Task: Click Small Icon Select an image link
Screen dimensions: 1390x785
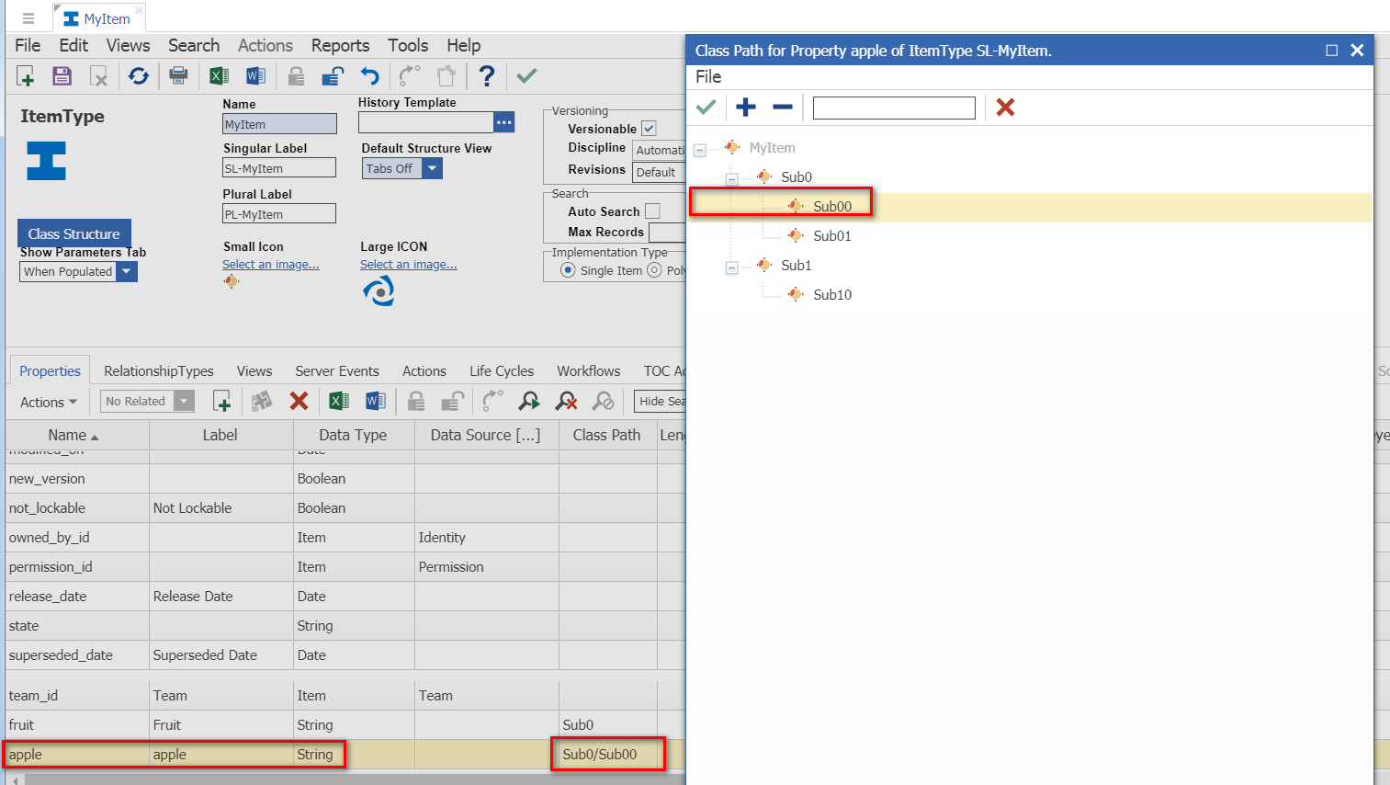Action: [271, 264]
